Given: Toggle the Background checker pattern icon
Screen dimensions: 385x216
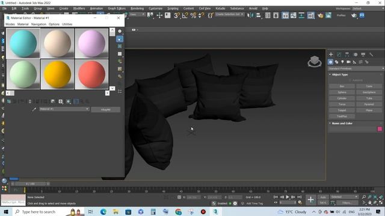Looking at the screenshot, I should pos(120,46).
